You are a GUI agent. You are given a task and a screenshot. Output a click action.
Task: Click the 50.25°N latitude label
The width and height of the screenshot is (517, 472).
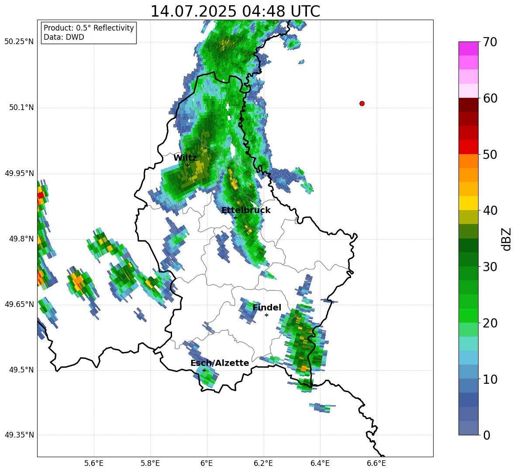click(19, 42)
